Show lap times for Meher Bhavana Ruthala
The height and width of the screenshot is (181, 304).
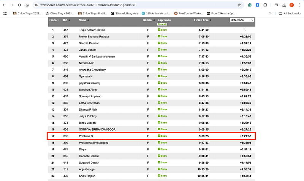[163, 36]
